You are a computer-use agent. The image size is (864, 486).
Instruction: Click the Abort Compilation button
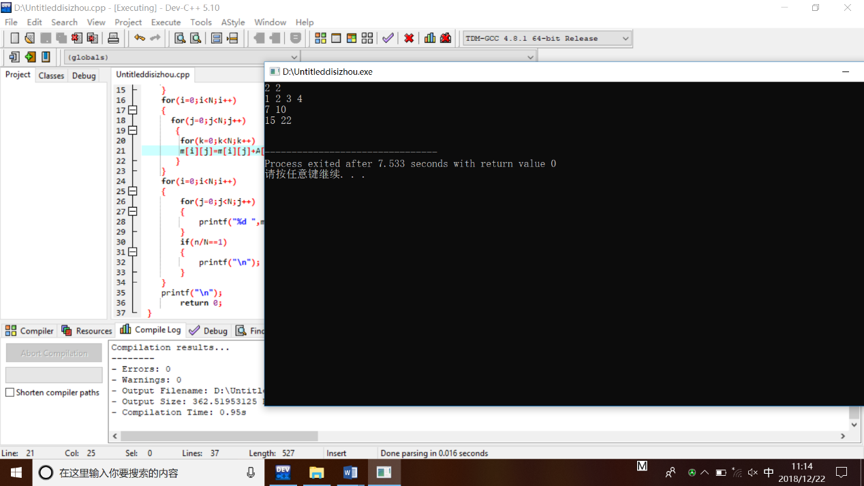click(54, 353)
